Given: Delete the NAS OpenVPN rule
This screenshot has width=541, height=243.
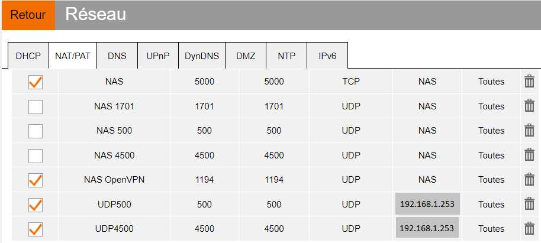Looking at the screenshot, I should [529, 180].
